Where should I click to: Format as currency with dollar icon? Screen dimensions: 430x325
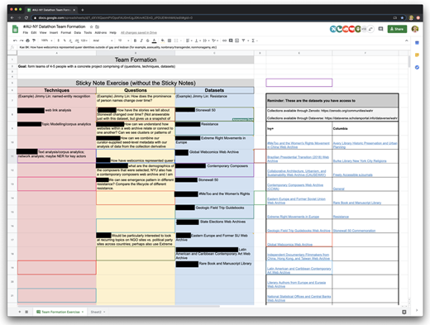(x=58, y=41)
